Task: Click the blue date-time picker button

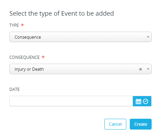Action: [x=142, y=101]
